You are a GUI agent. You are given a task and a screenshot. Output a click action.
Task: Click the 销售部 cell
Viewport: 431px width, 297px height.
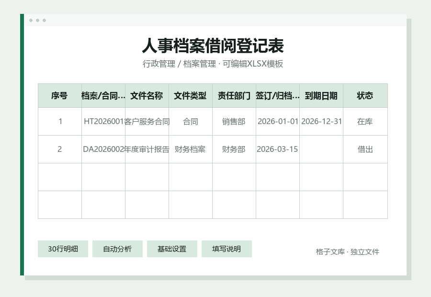(x=234, y=122)
